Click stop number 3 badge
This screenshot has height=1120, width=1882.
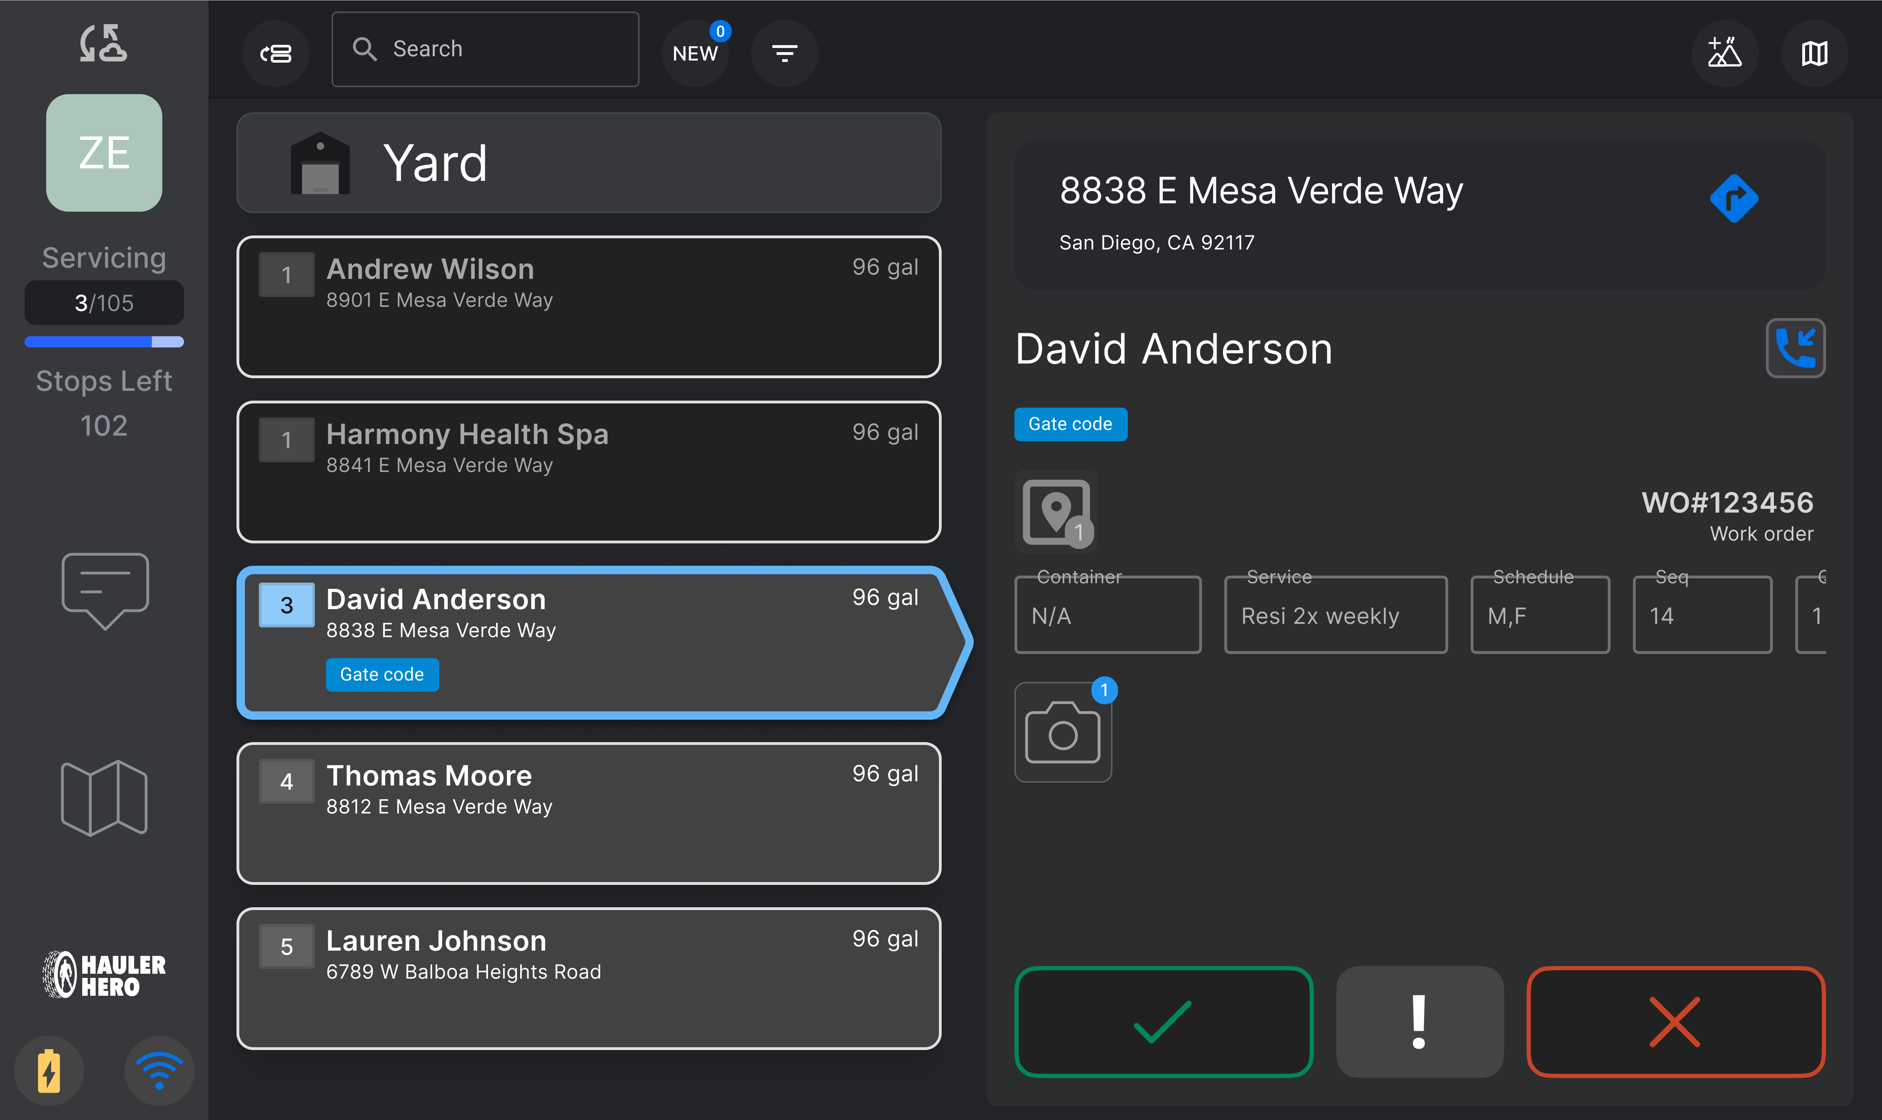[286, 605]
